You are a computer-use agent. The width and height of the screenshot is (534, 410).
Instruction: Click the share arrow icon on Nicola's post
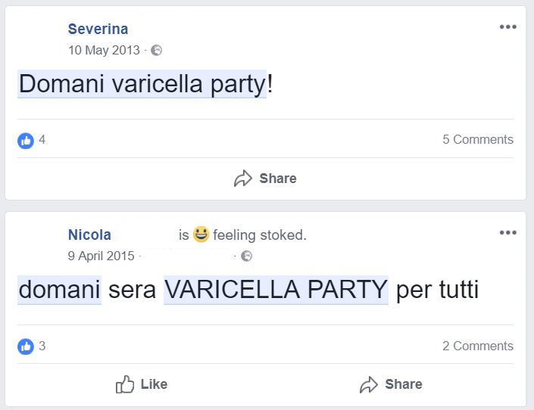tap(368, 384)
